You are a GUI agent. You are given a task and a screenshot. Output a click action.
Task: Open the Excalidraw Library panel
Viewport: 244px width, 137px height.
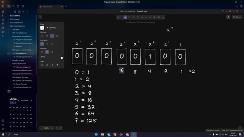point(237,17)
